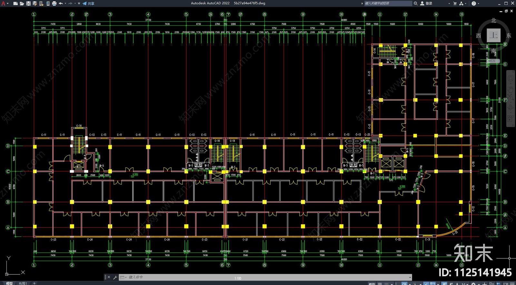Click the search magnifier icon
The width and height of the screenshot is (516, 285).
click(416, 3)
